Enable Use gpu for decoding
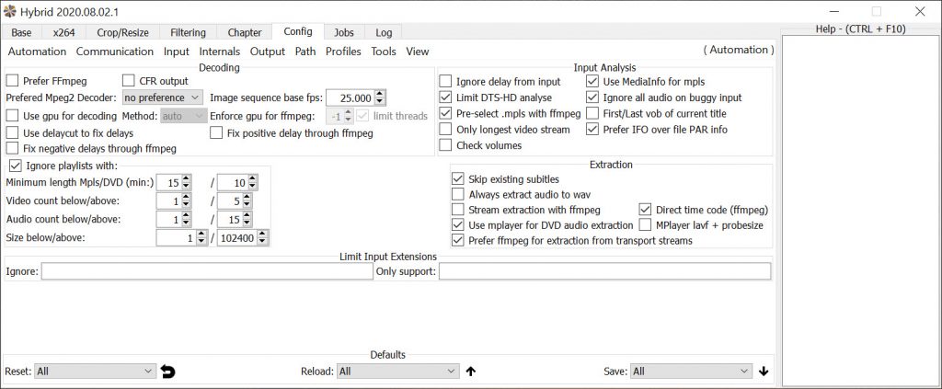The width and height of the screenshot is (942, 389). tap(12, 116)
